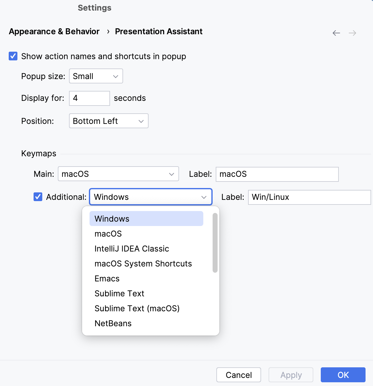Open the Popup size dropdown
Viewport: 373px width, 386px height.
(96, 76)
